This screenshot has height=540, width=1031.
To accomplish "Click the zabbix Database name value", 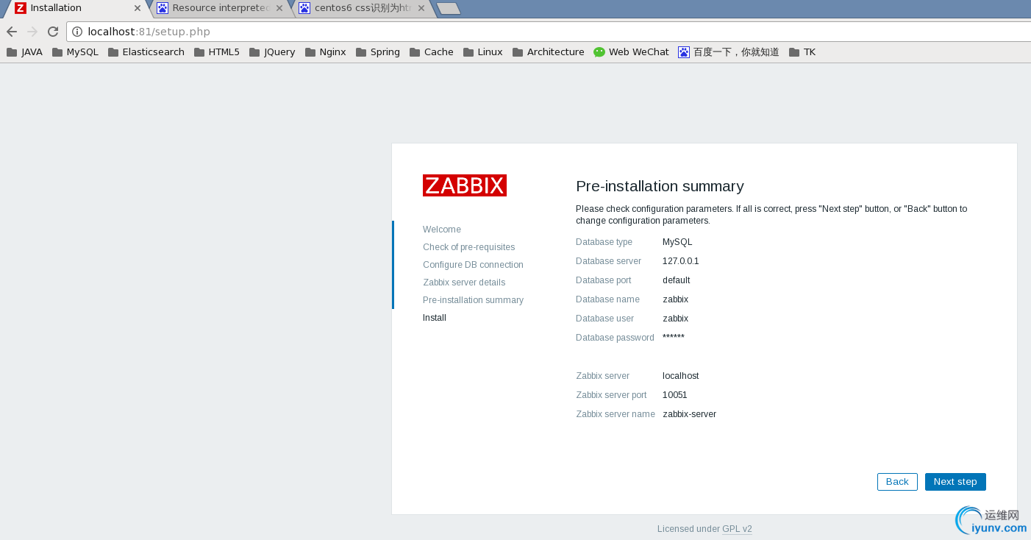I will [676, 299].
